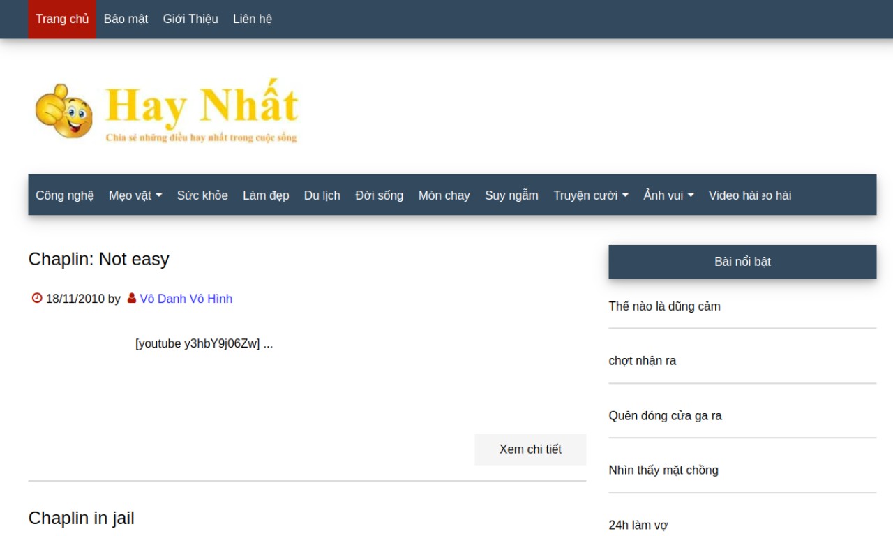Open the Bảo mật page
The height and width of the screenshot is (536, 893).
point(126,19)
